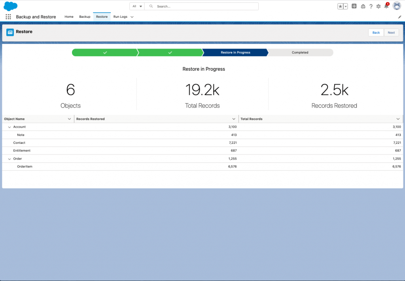The height and width of the screenshot is (281, 405).
Task: Collapse the Account tree row
Action: pyautogui.click(x=9, y=127)
